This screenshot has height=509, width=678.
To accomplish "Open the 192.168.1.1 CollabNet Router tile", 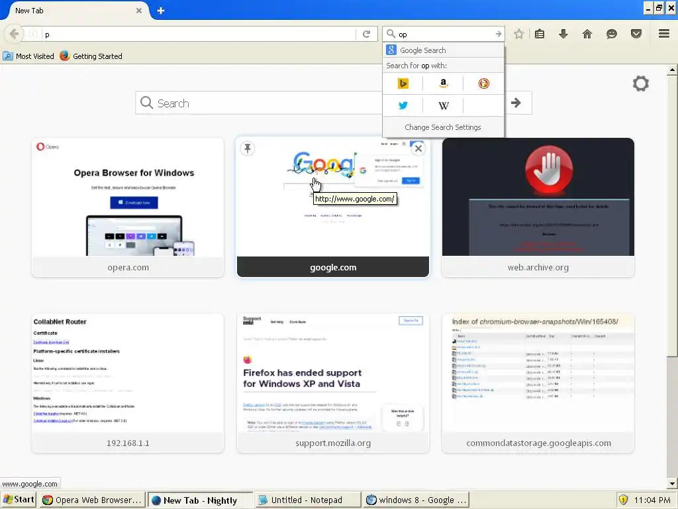I will (128, 384).
